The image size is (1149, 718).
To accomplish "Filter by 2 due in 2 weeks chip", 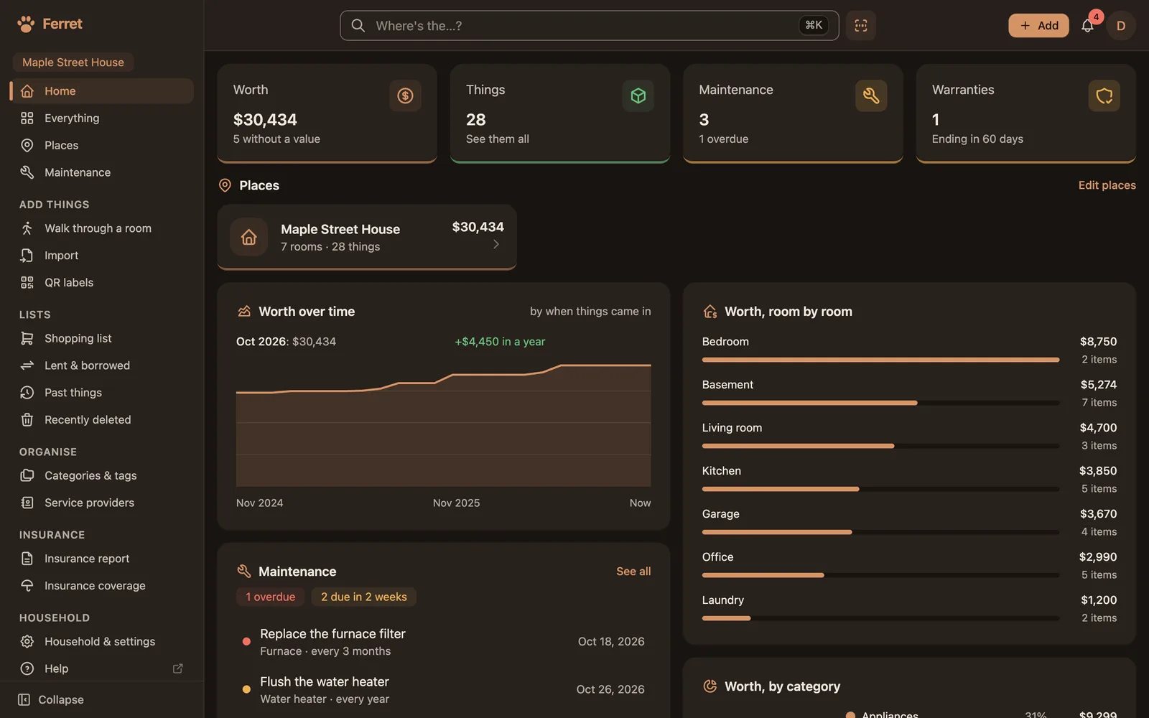I will pyautogui.click(x=363, y=597).
